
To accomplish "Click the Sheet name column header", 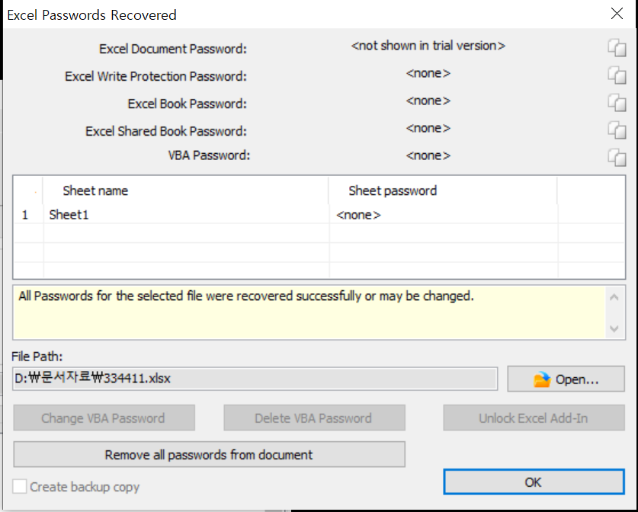I will [x=185, y=190].
